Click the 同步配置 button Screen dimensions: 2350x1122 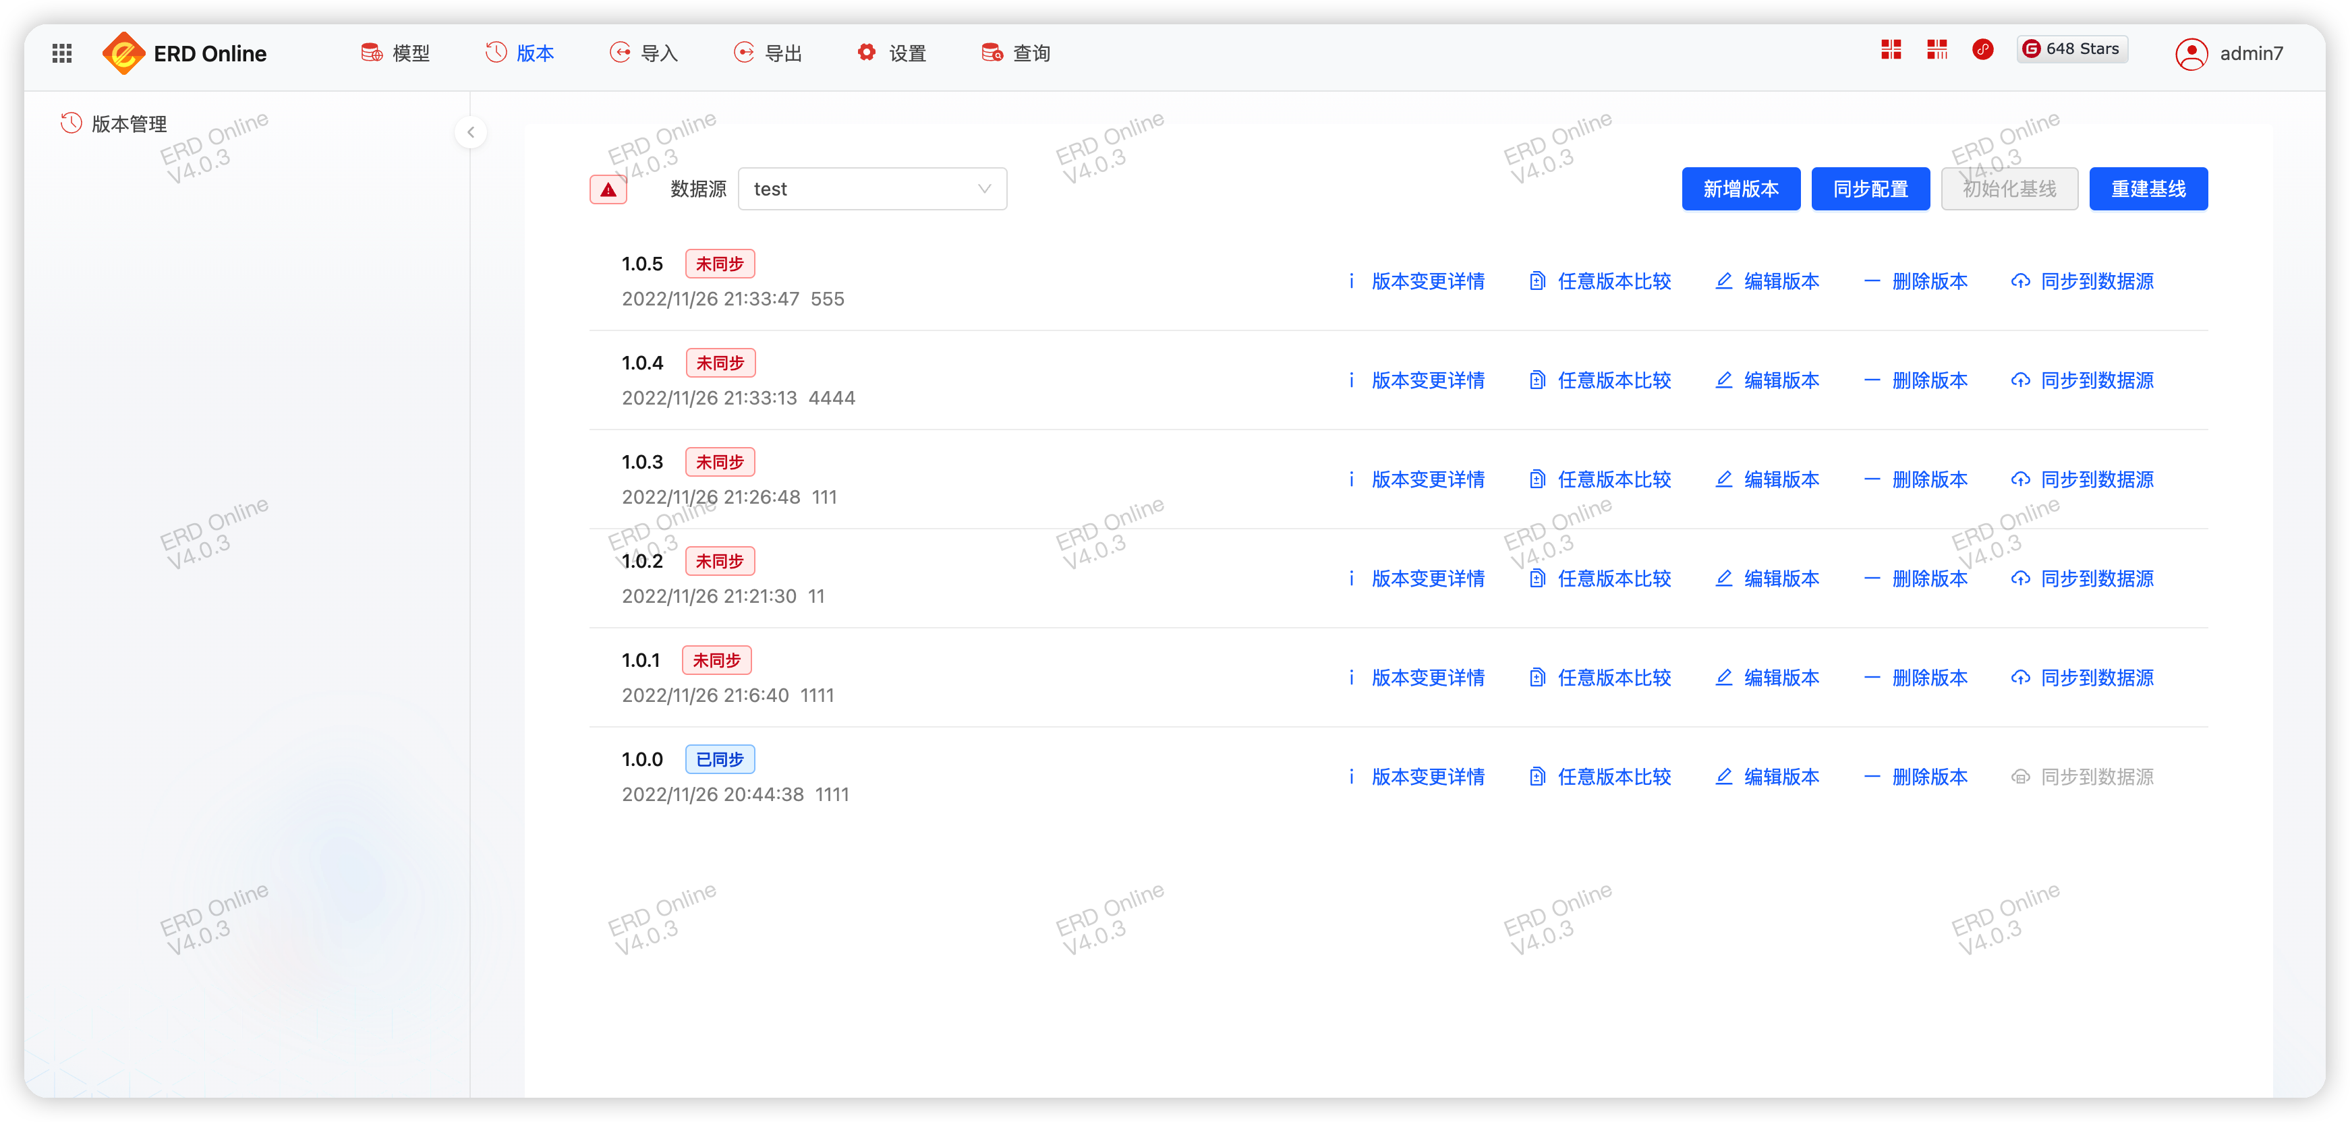tap(1869, 189)
